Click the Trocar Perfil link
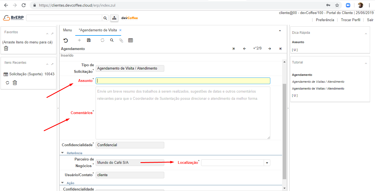The image size is (375, 191). [x=350, y=20]
